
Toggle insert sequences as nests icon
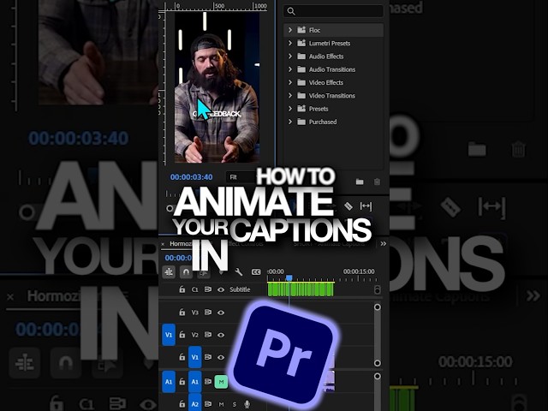pos(169,272)
